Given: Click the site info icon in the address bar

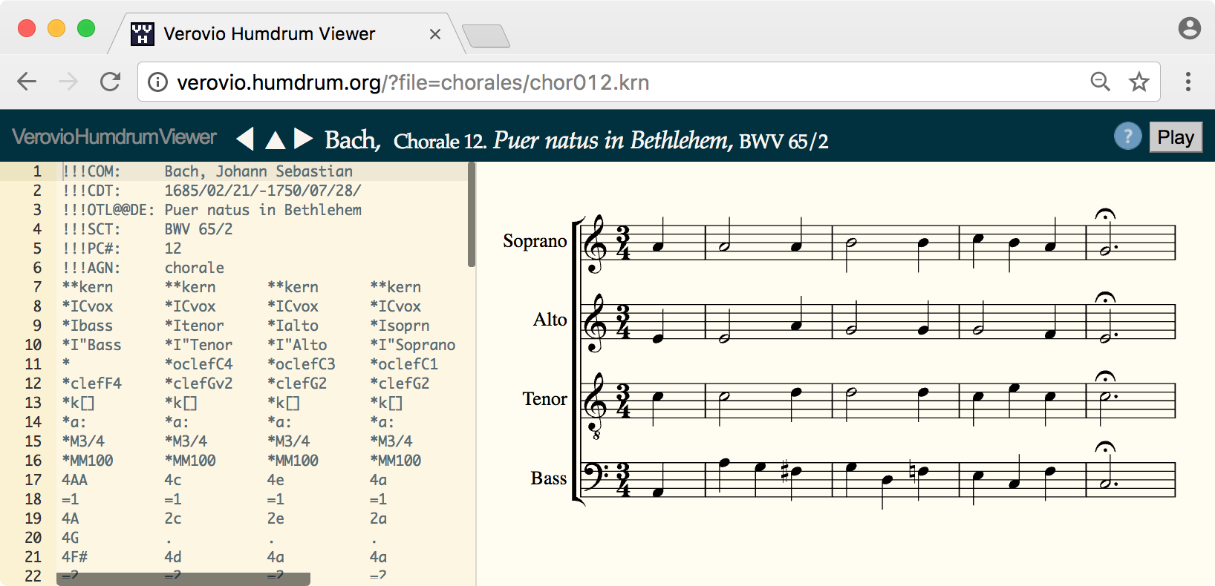Looking at the screenshot, I should pos(157,82).
